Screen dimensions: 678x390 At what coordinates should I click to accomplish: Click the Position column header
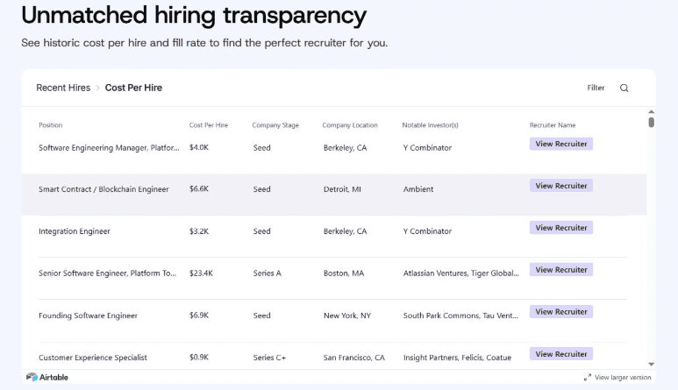pos(51,125)
